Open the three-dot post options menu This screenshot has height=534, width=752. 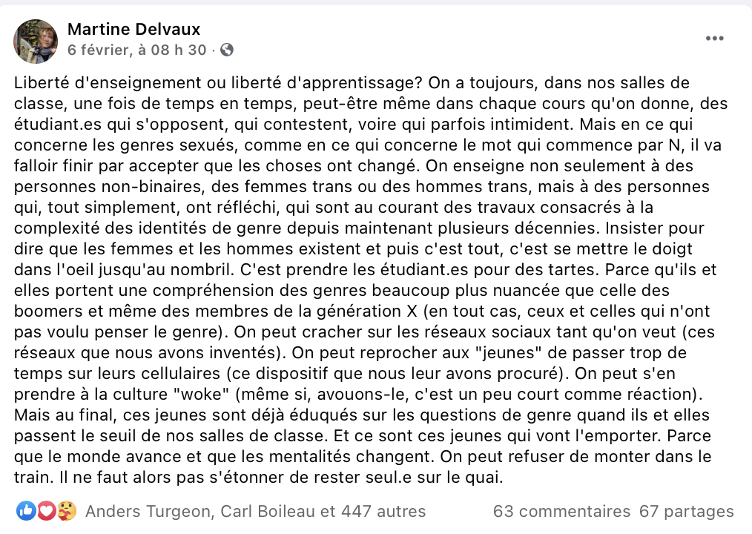tap(714, 39)
